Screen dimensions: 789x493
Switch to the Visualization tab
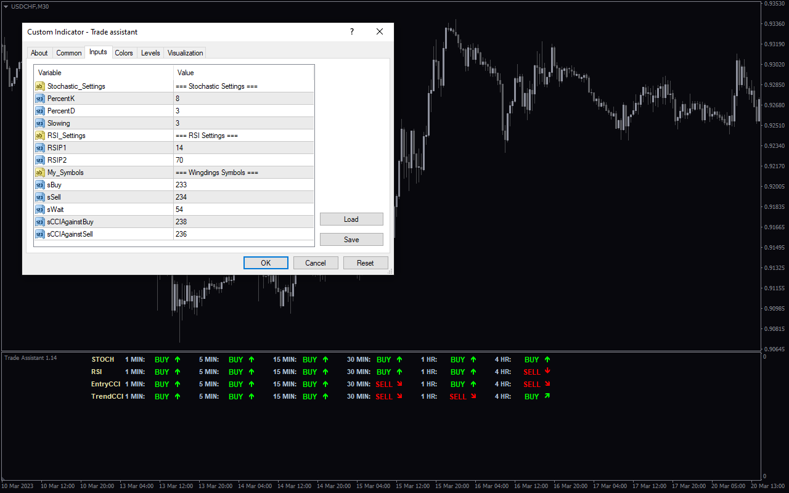tap(185, 53)
